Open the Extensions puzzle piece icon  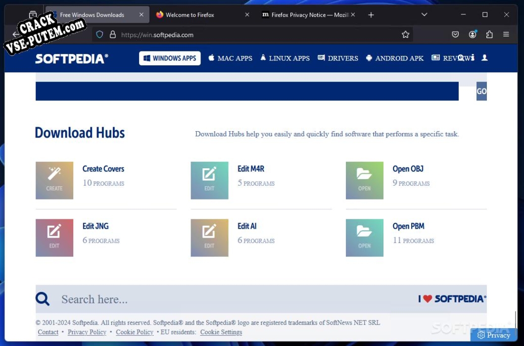pyautogui.click(x=489, y=35)
